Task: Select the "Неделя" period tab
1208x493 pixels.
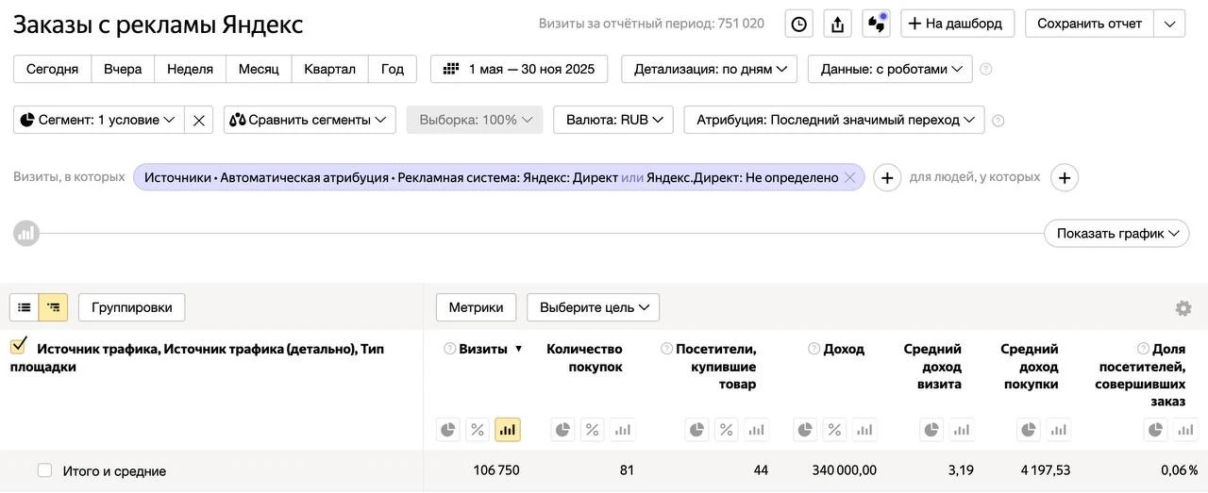Action: point(190,69)
